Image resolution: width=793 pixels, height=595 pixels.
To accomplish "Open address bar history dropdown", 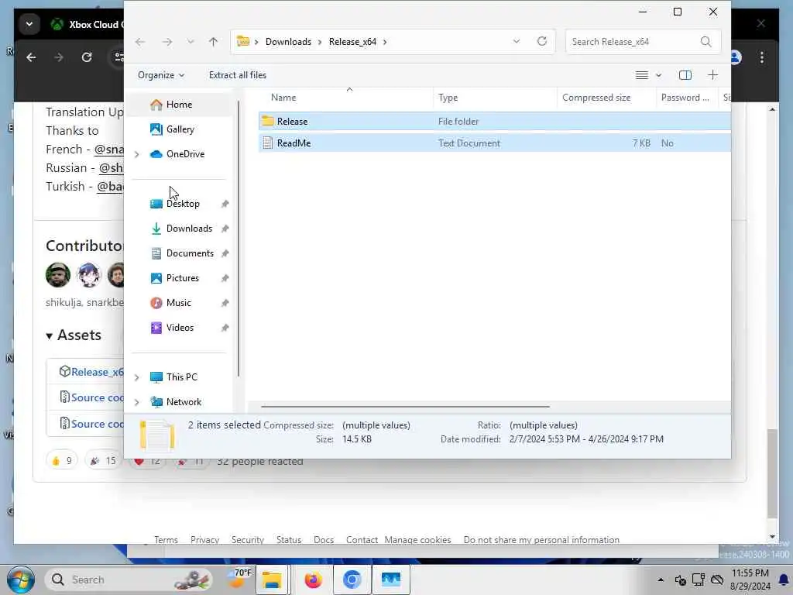I will click(517, 42).
